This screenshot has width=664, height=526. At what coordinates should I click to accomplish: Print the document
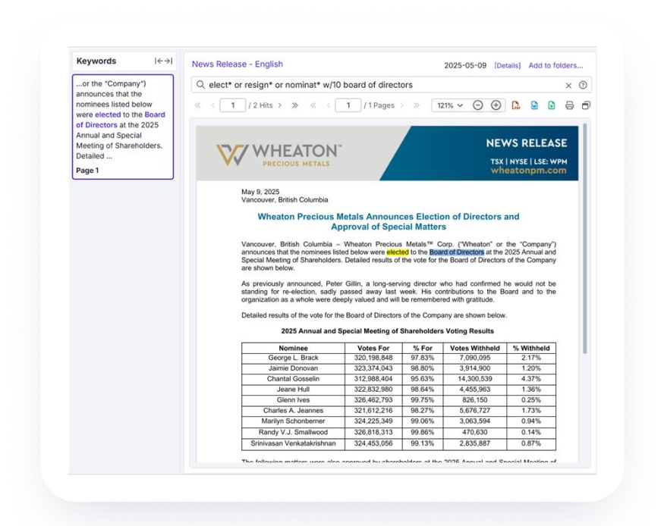click(x=570, y=105)
